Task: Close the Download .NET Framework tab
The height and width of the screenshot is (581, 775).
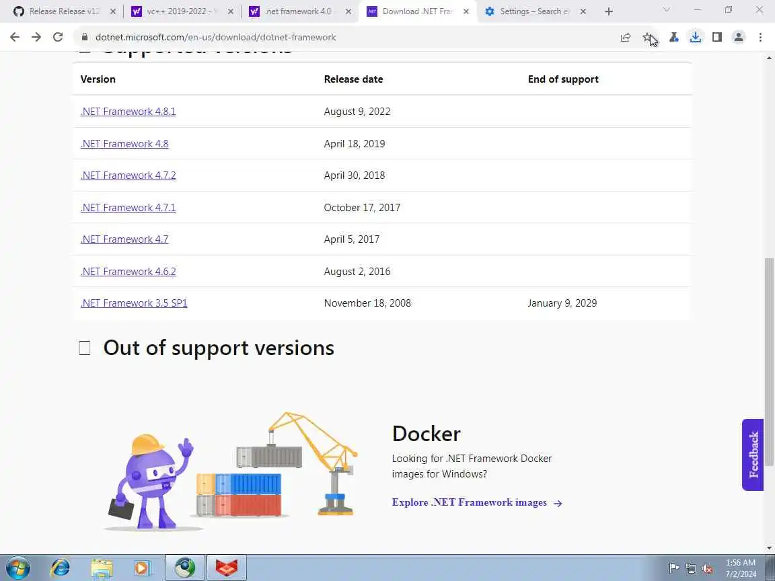Action: point(466,11)
